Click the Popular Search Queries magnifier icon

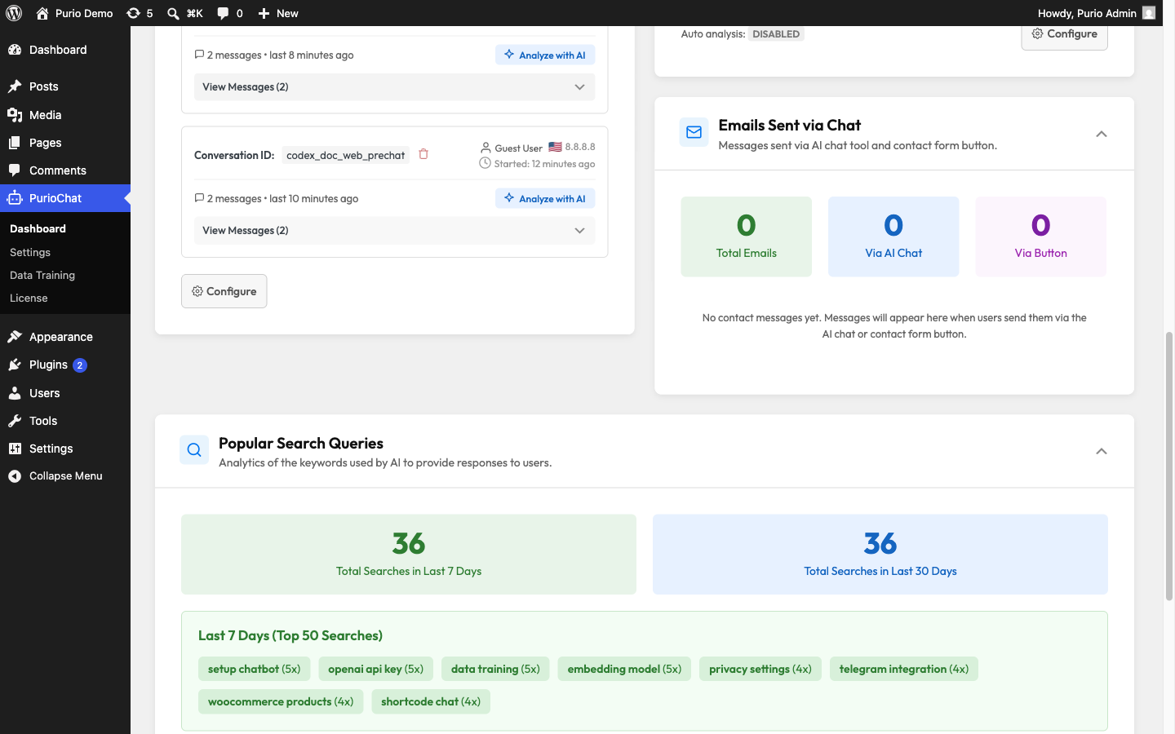click(194, 449)
